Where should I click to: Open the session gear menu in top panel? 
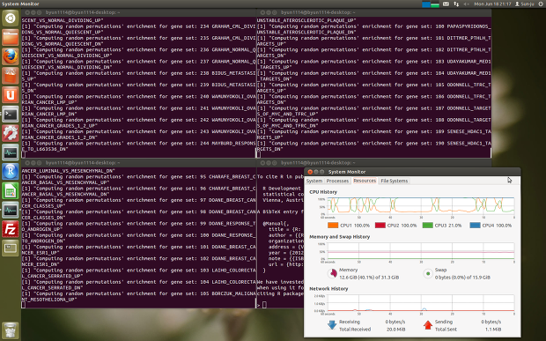tap(541, 4)
